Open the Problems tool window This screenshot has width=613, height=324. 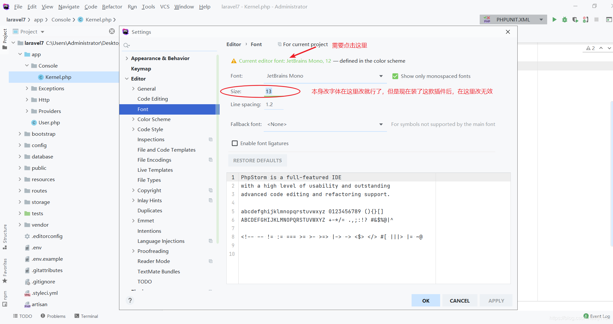[x=53, y=316]
